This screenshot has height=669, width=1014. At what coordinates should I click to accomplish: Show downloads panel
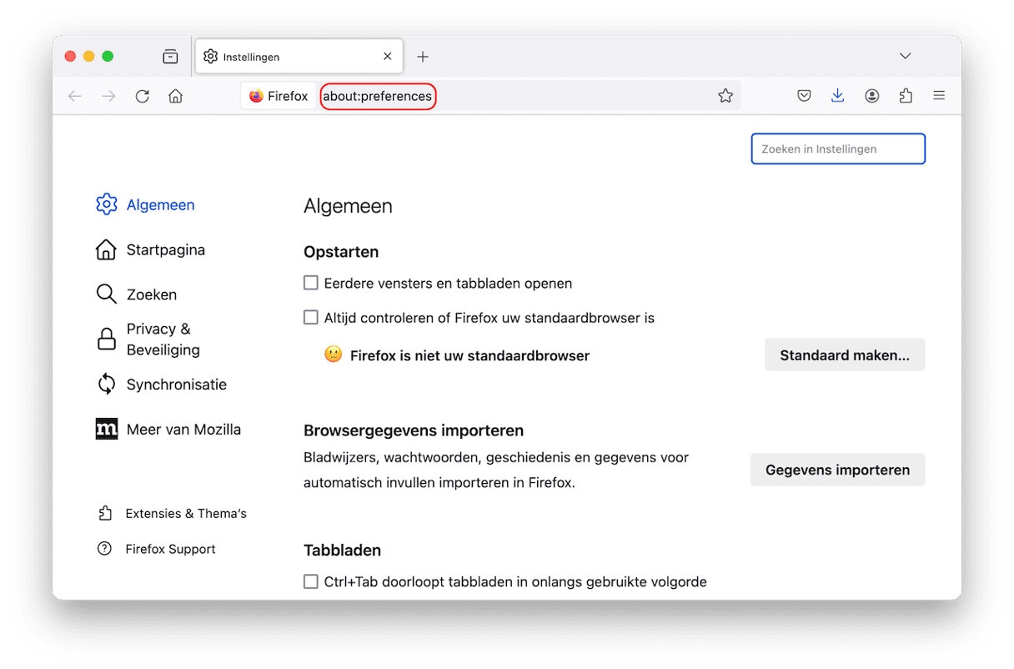coord(838,96)
